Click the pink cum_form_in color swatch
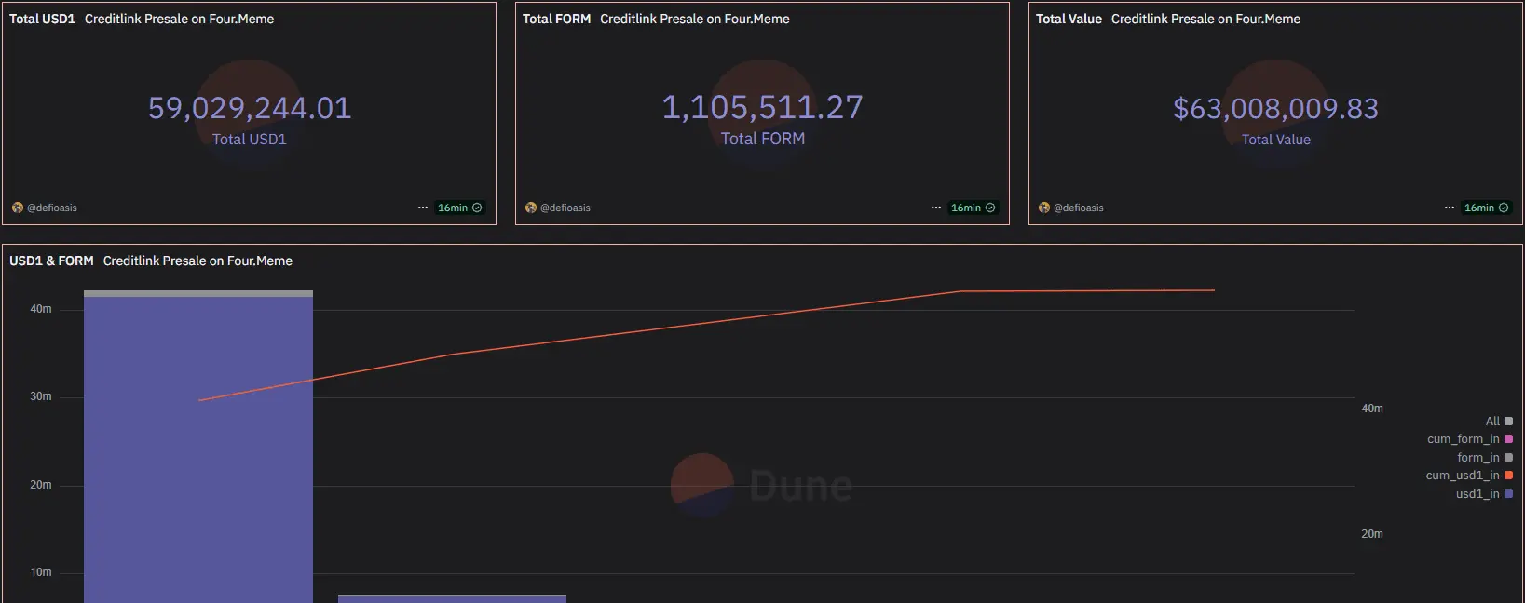 click(1508, 439)
